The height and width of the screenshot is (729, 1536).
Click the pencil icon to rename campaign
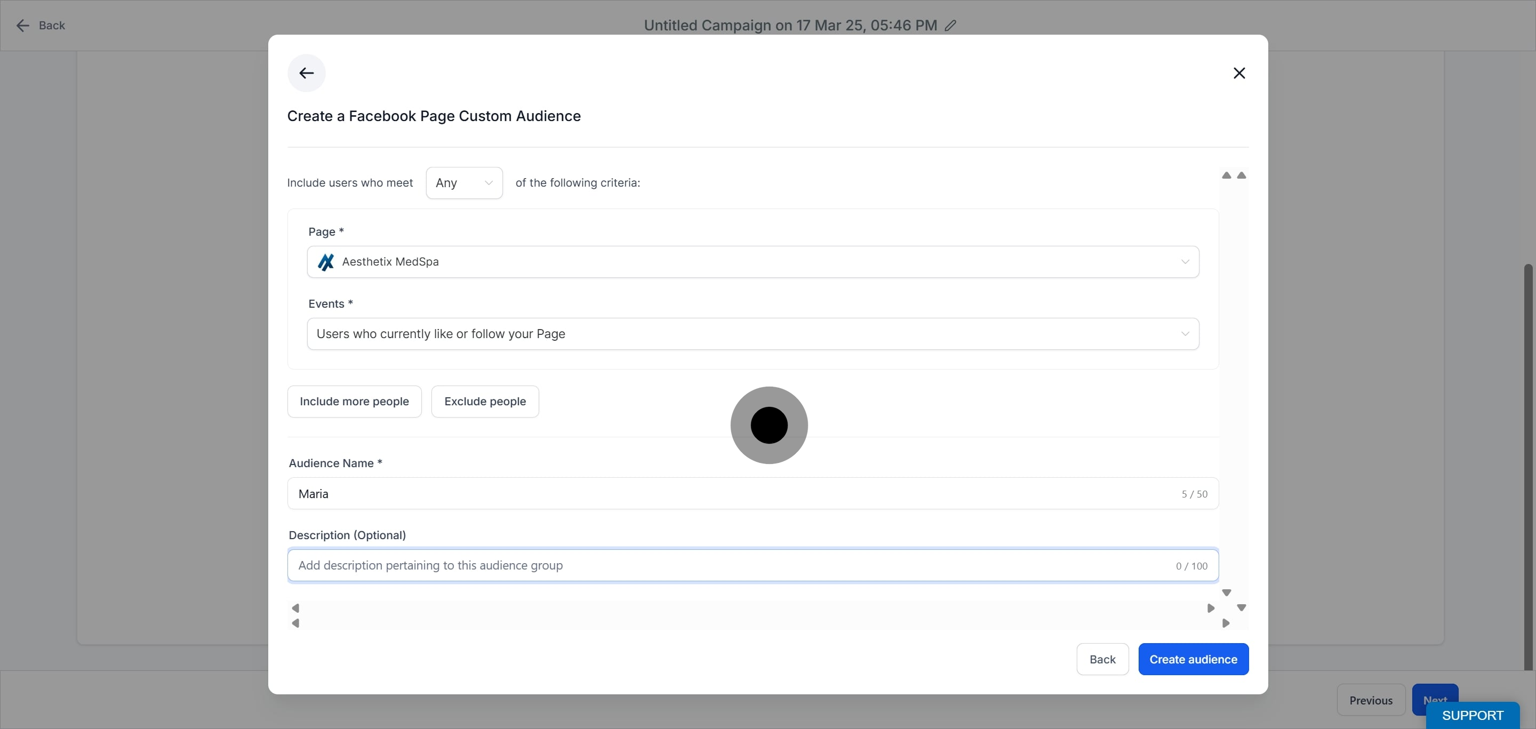click(x=950, y=25)
